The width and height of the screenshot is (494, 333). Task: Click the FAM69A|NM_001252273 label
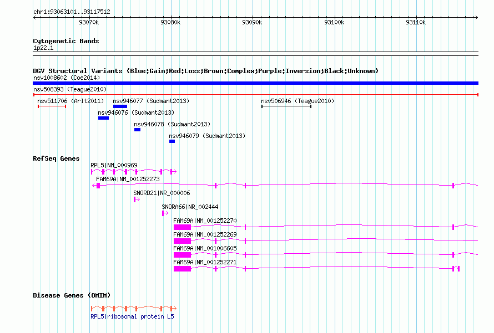[128, 179]
